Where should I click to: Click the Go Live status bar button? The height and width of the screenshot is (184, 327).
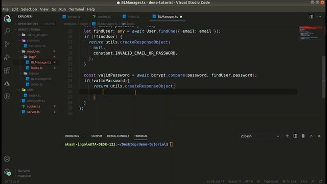(x=289, y=181)
